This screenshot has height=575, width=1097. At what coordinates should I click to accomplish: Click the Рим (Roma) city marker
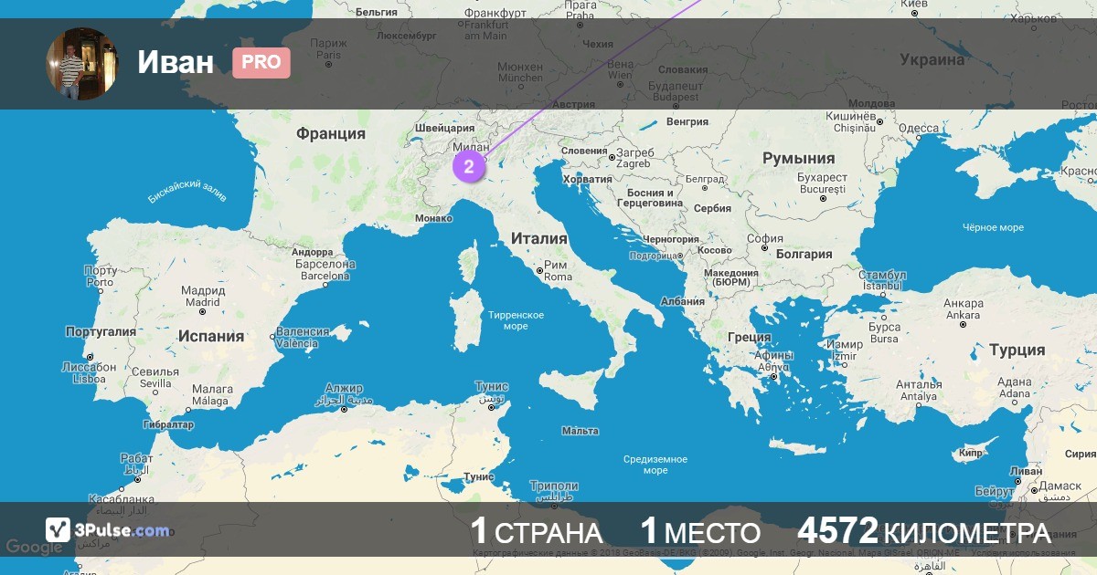[538, 270]
